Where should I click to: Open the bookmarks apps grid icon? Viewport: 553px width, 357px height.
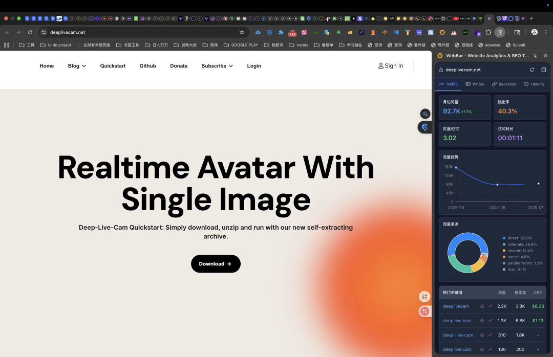click(x=6, y=45)
